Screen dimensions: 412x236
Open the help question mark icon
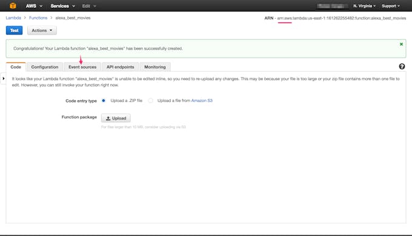402,67
